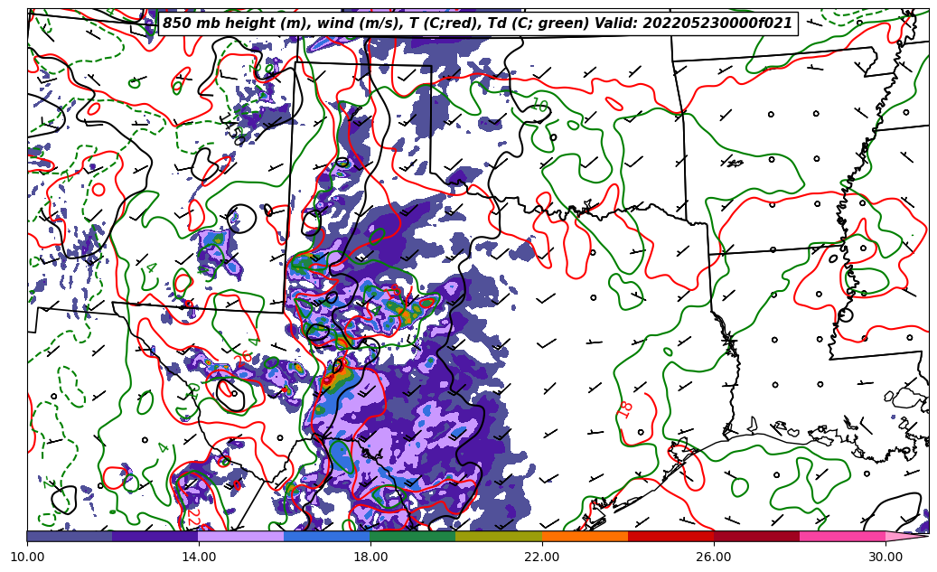The image size is (937, 572).
Task: Click the orange 22–24 colorbar segment
Action: (585, 536)
